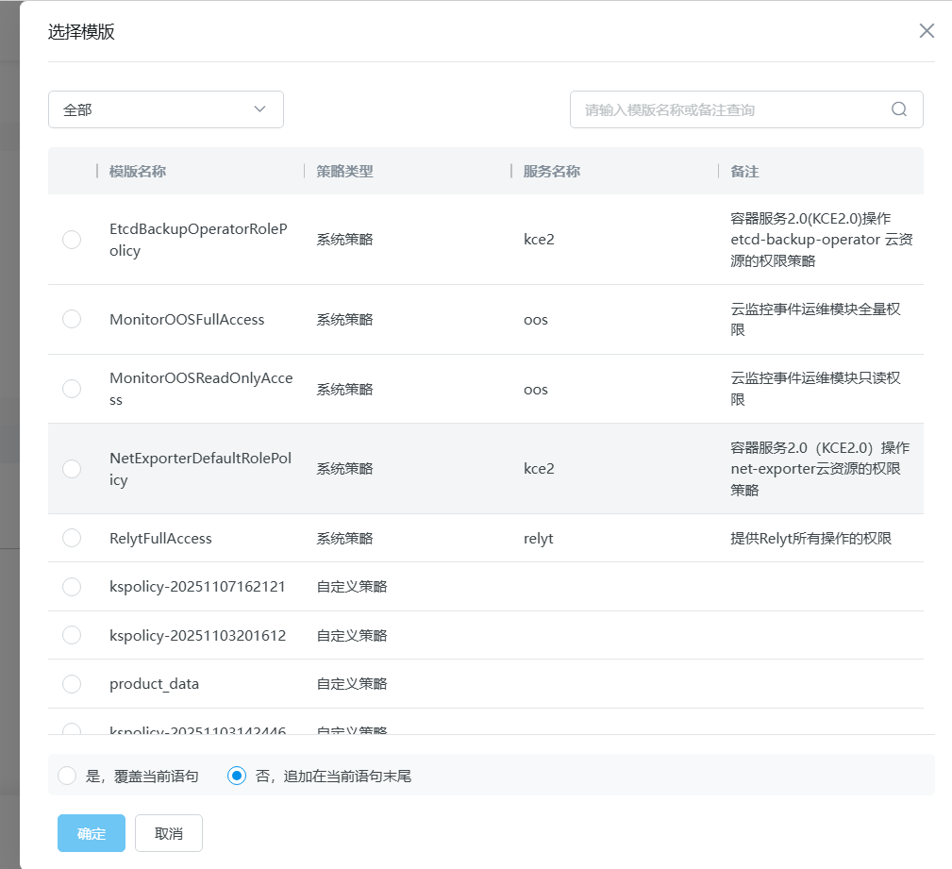
Task: Click the 模版名称 column header
Action: [138, 171]
